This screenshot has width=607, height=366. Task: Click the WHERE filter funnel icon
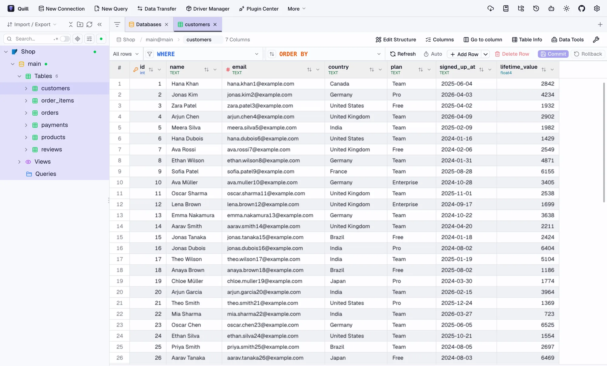click(x=150, y=54)
